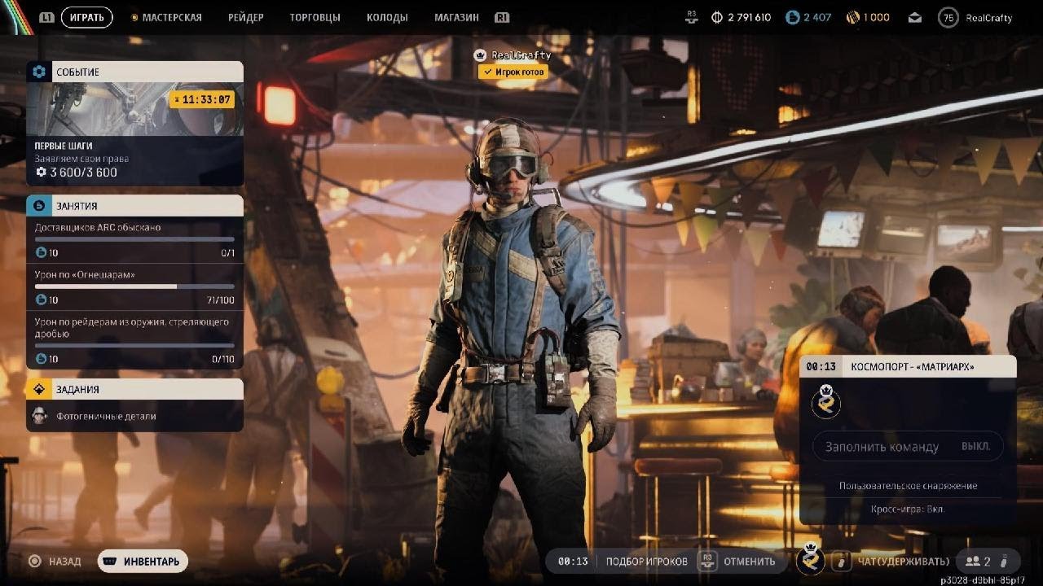The image size is (1043, 586).
Task: Click the RealCrafty name in the top bar
Action: pyautogui.click(x=988, y=18)
